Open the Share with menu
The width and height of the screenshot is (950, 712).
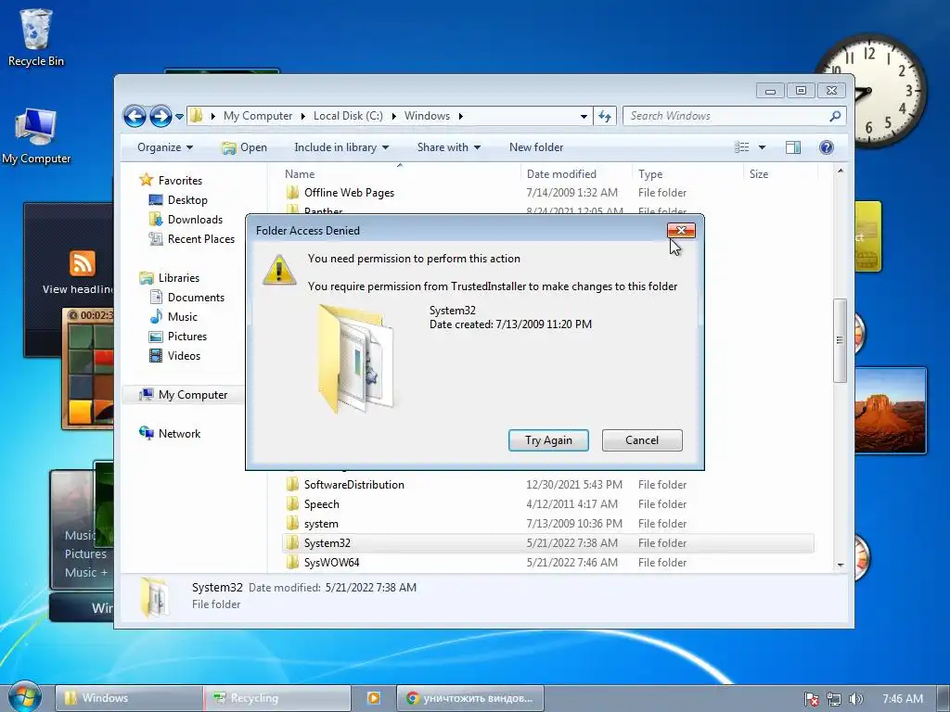click(448, 147)
